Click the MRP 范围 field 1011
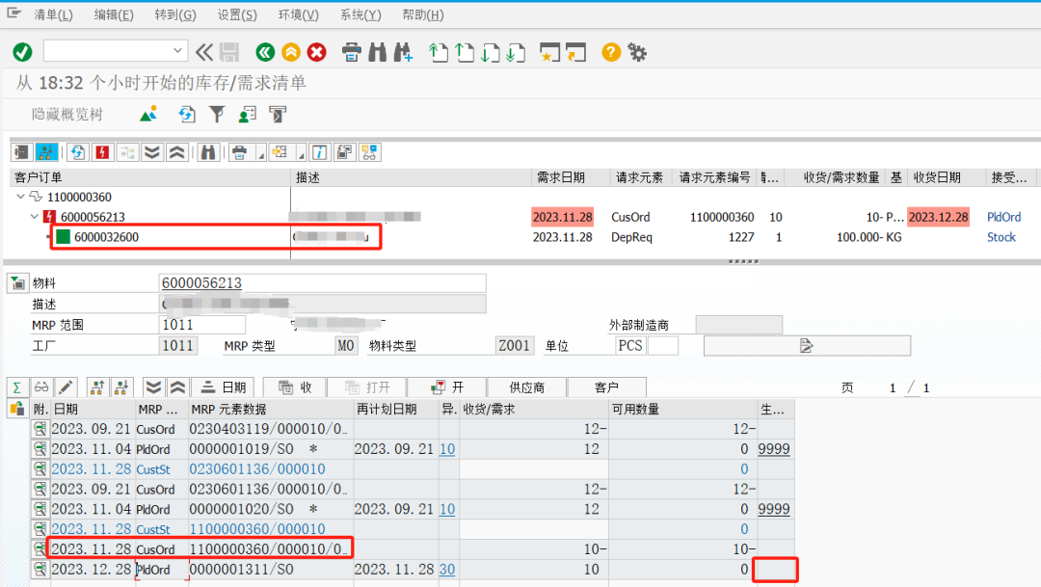The width and height of the screenshot is (1041, 587). click(x=201, y=325)
